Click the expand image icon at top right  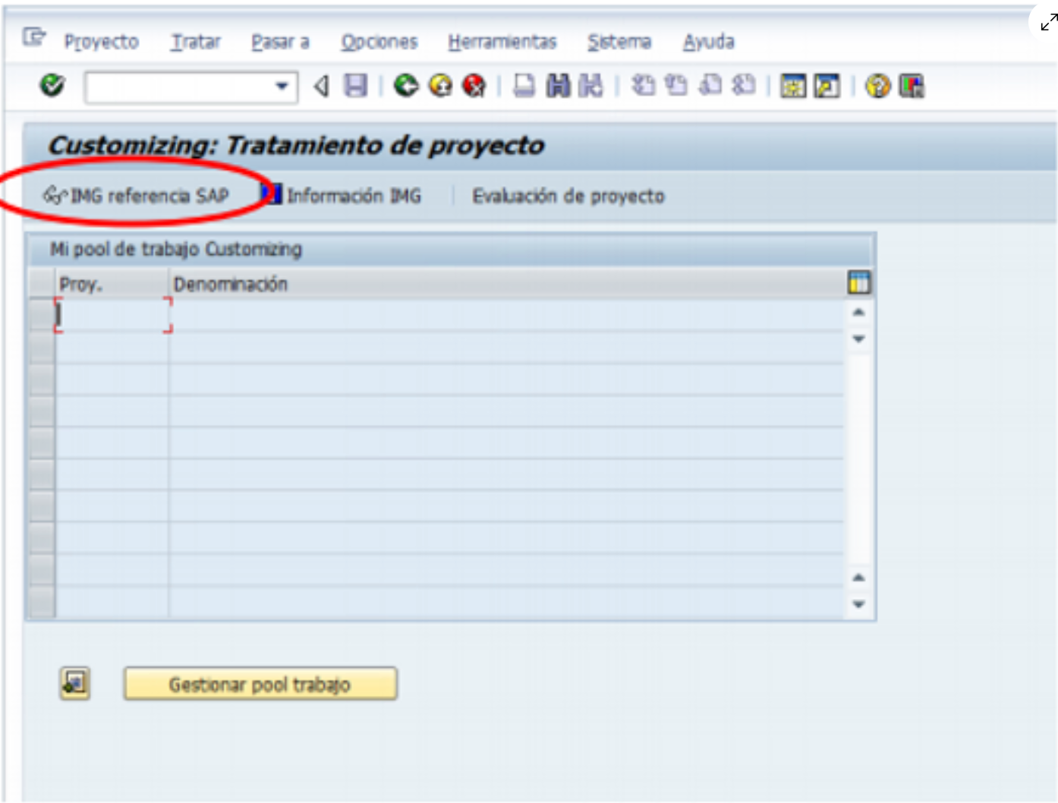[1049, 22]
